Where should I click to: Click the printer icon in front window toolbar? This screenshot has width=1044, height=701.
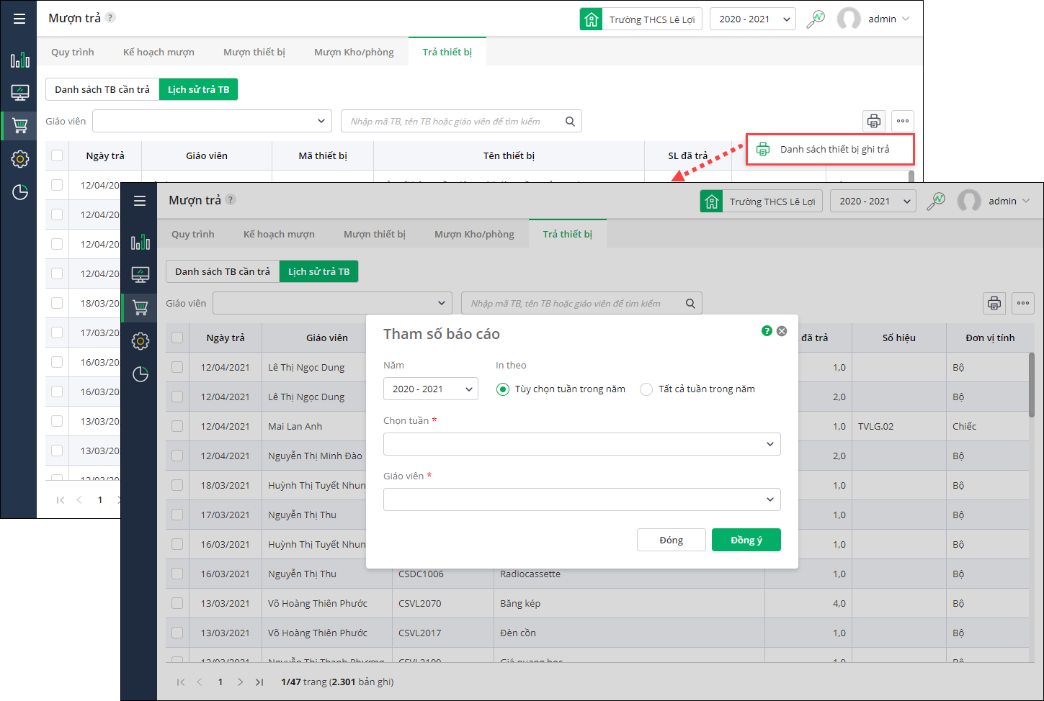[x=994, y=304]
